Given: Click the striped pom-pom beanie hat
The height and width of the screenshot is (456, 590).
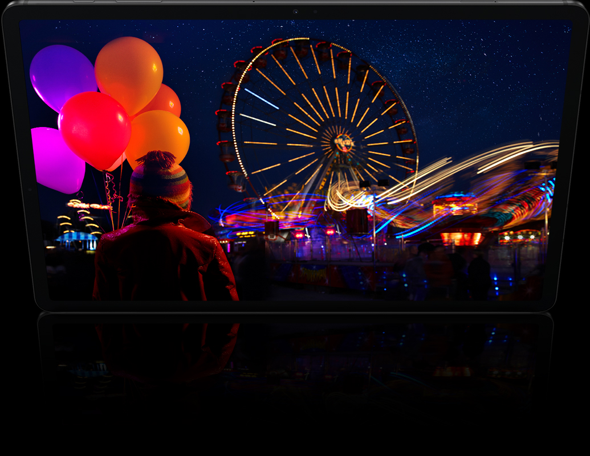Looking at the screenshot, I should (x=161, y=179).
